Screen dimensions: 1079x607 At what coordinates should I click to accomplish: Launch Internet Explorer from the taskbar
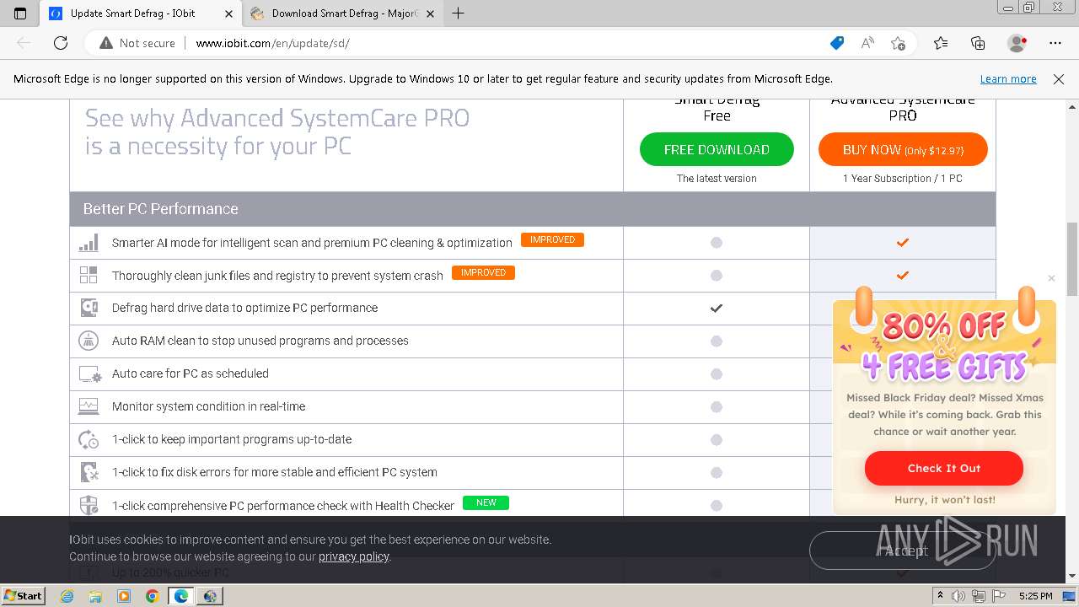click(x=67, y=596)
